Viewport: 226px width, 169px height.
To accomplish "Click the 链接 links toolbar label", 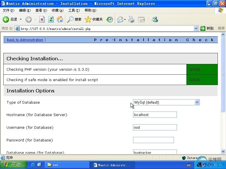I will [x=221, y=28].
